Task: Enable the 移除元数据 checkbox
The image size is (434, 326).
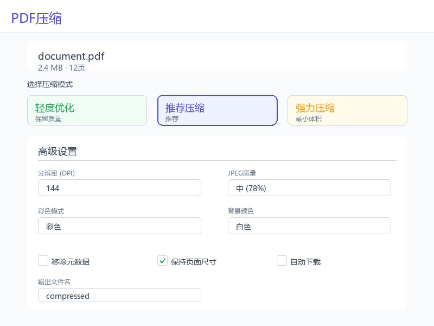Action: click(x=43, y=261)
